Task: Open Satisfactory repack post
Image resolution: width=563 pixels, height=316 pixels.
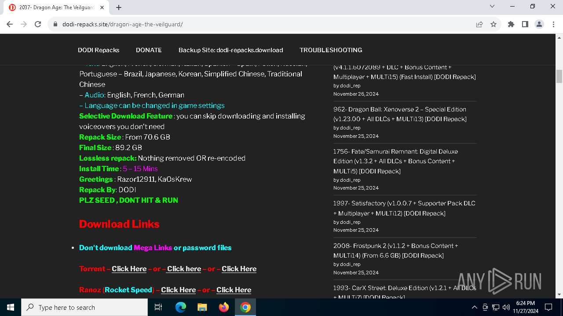Action: tap(404, 208)
